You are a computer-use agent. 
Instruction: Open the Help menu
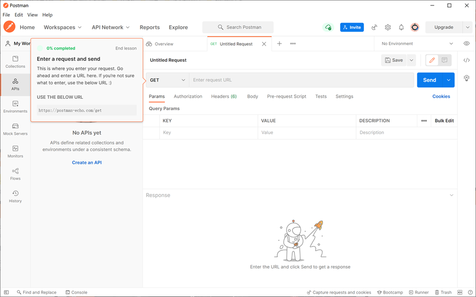click(x=47, y=15)
